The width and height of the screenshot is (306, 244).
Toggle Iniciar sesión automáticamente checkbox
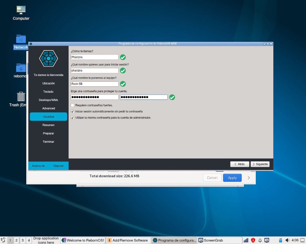(x=72, y=112)
